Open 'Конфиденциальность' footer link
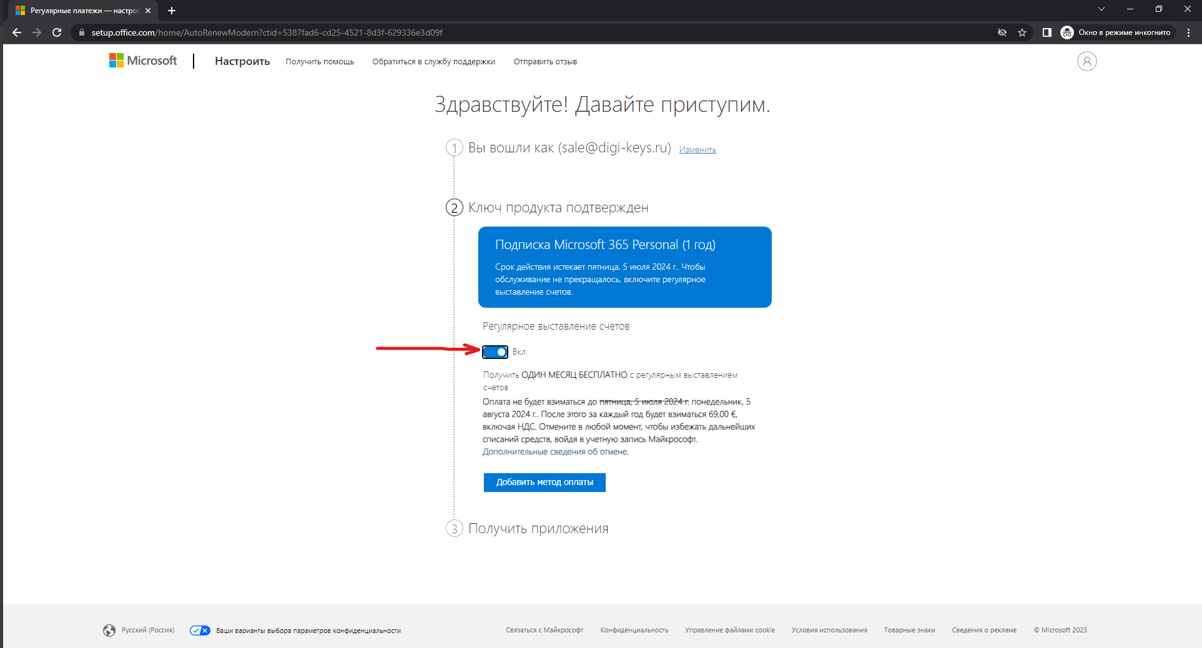The width and height of the screenshot is (1202, 648). coord(634,631)
